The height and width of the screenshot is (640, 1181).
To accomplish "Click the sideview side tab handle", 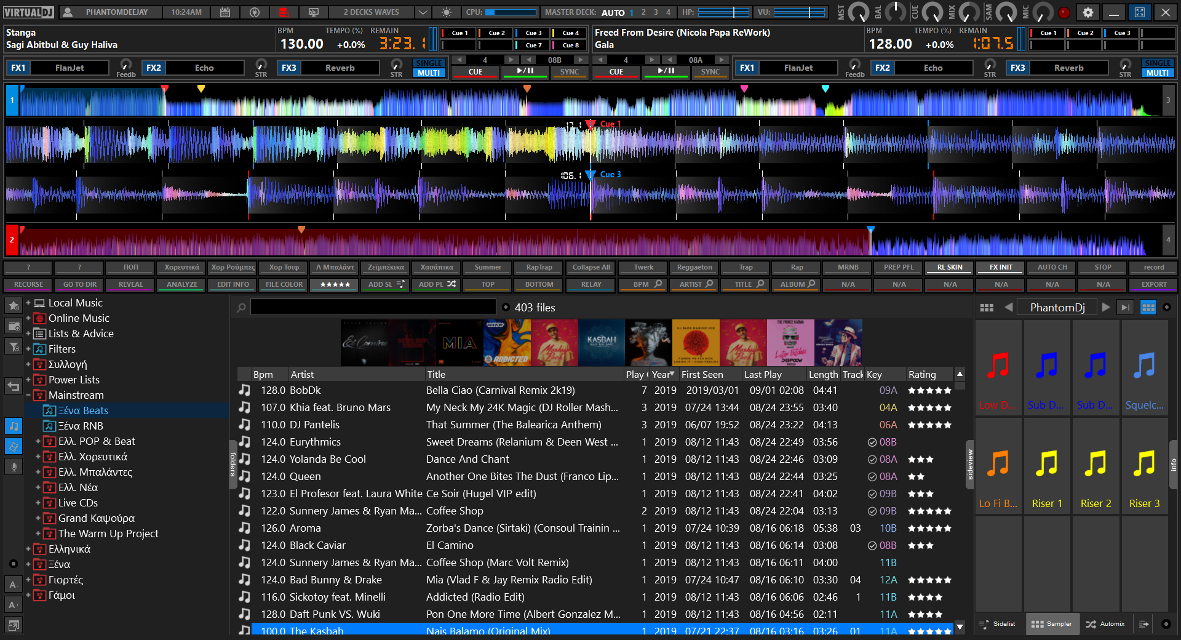I will (970, 465).
